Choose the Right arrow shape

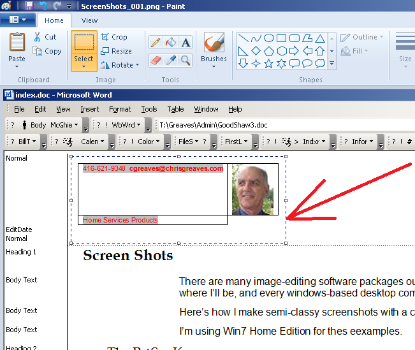[295, 51]
